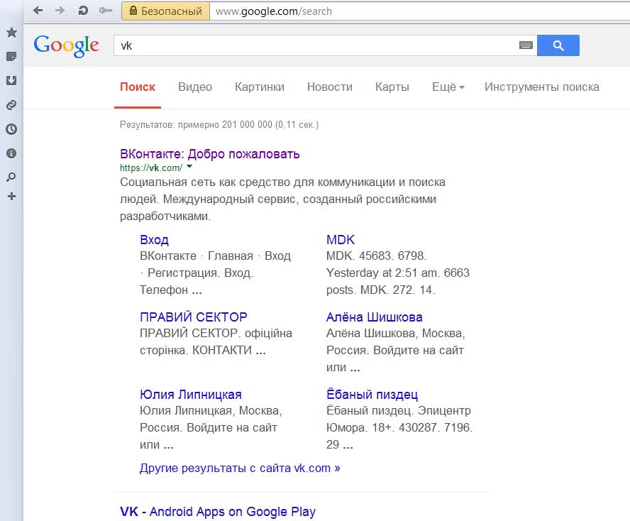Open the Алёна Шишкова sitelink
Screen dimensions: 630x521
(374, 317)
